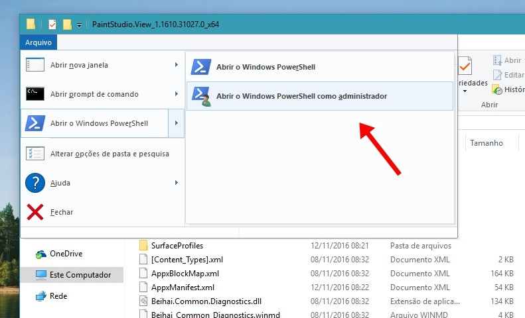The image size is (525, 318).
Task: Click the new folder icon in quick access toolbar
Action: pyautogui.click(x=67, y=25)
